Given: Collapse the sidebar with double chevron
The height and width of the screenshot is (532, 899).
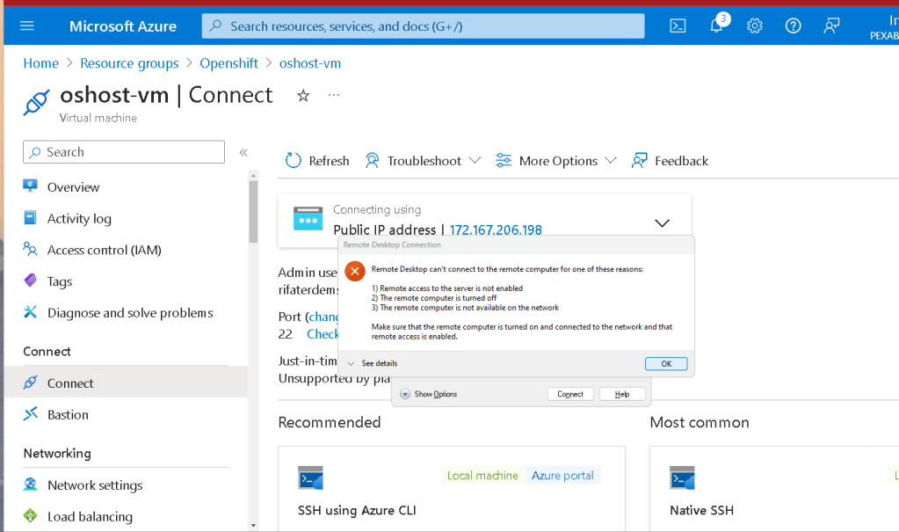Looking at the screenshot, I should (243, 152).
